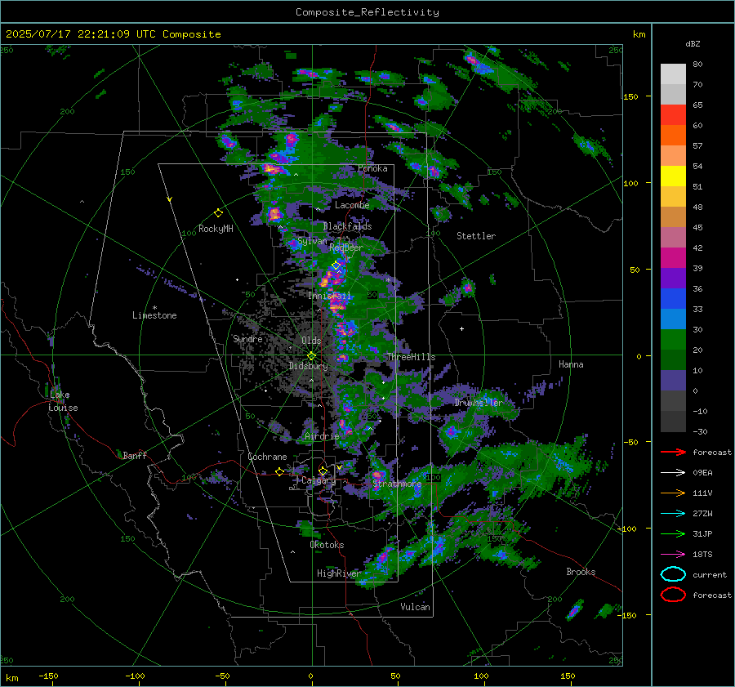The width and height of the screenshot is (735, 687).
Task: Click the Blackfalds town label
Action: tap(347, 226)
